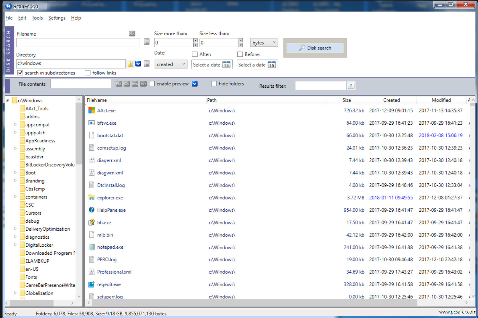Open the filename history list icon
This screenshot has width=478, height=318.
click(147, 42)
